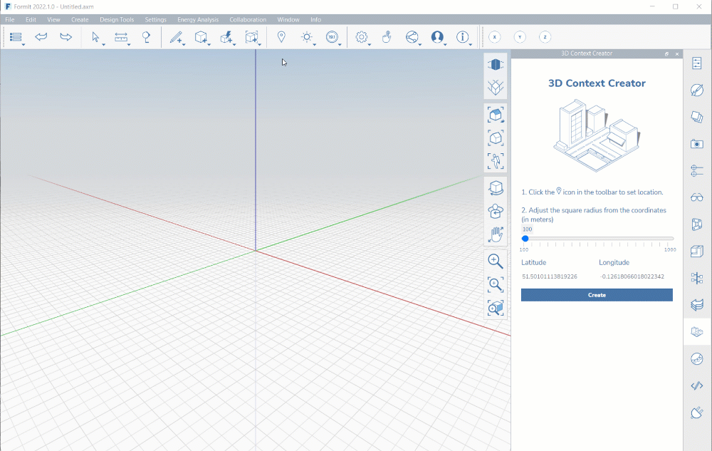Click the Latitude value field
The image size is (712, 451).
pos(549,276)
